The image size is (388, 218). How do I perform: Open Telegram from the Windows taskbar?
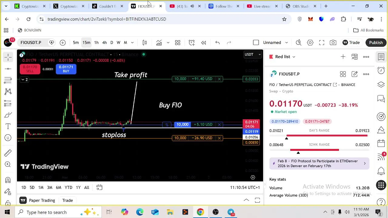(231, 212)
